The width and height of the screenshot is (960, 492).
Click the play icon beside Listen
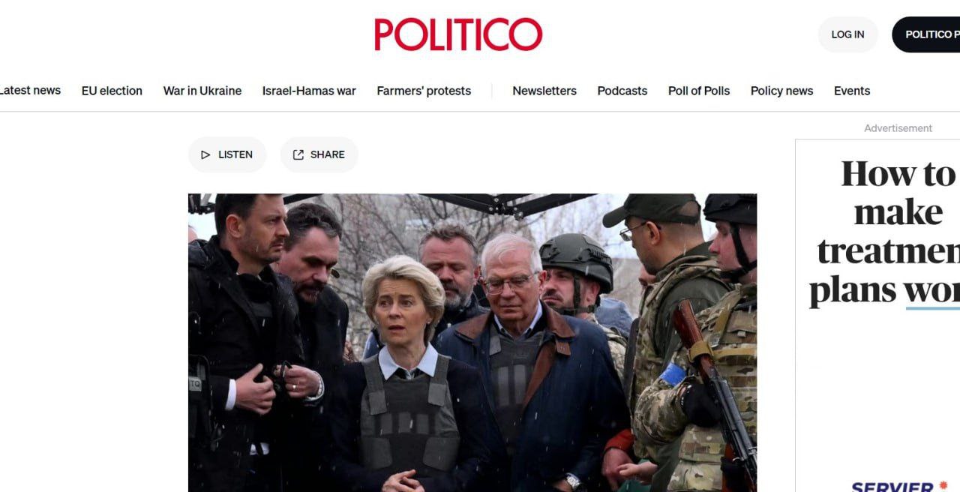[x=205, y=154]
